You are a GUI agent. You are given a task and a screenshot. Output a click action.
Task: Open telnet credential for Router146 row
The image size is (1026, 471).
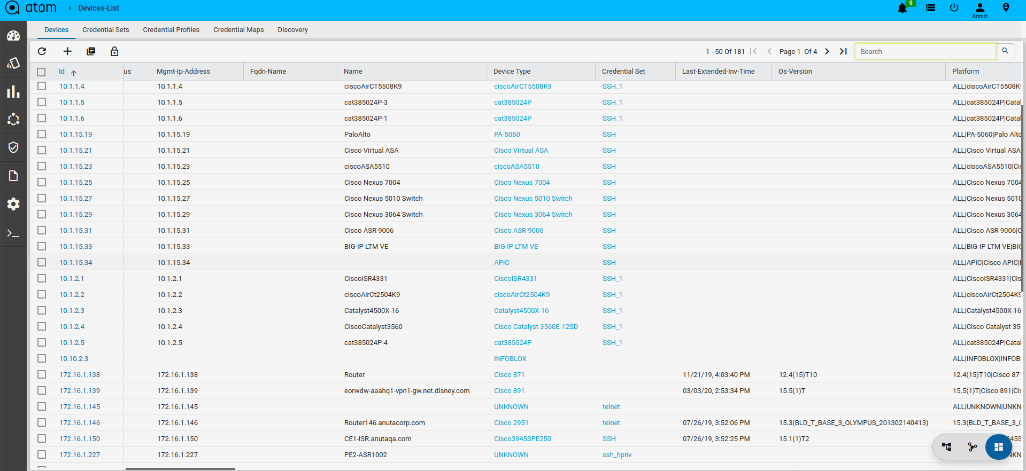(611, 422)
